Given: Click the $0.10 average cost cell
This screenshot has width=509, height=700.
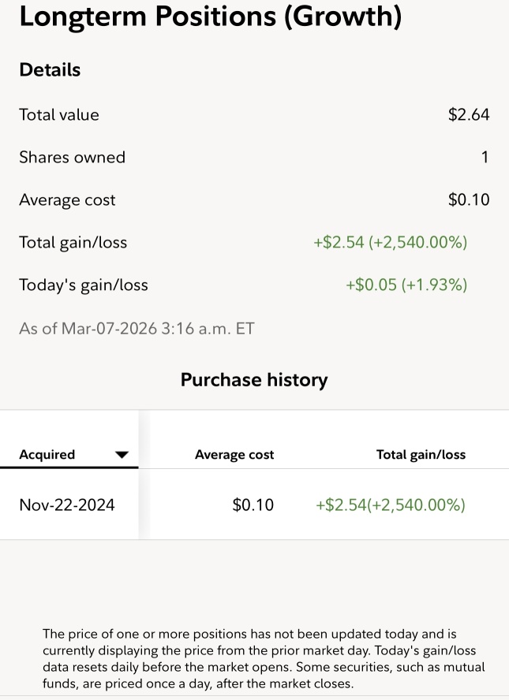Looking at the screenshot, I should click(253, 505).
